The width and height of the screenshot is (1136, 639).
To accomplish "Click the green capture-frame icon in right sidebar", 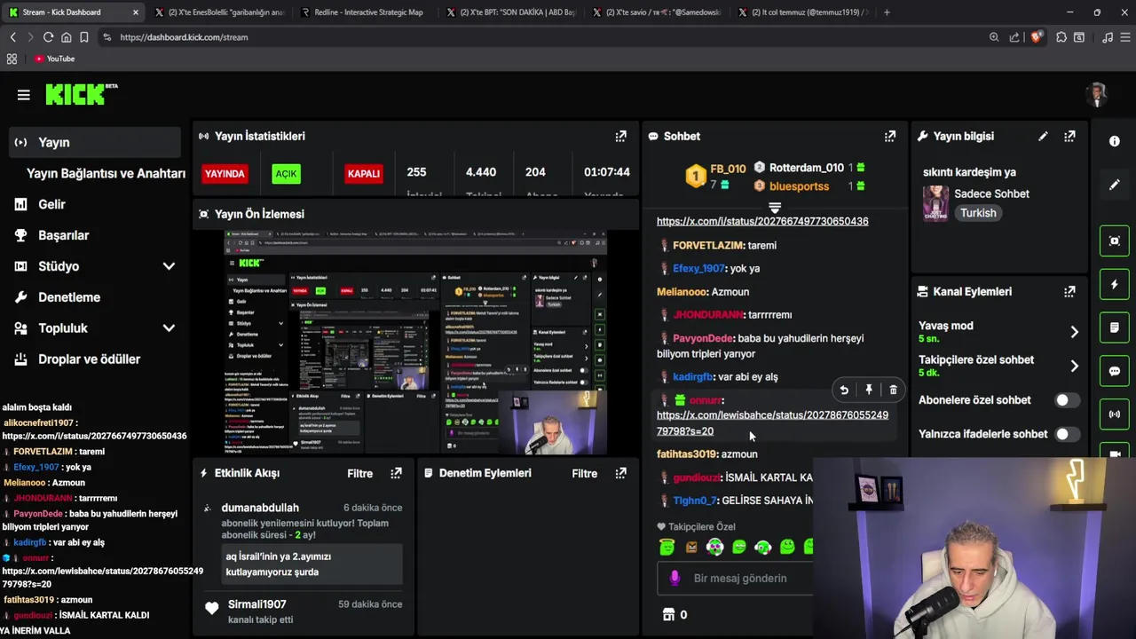I will (x=1115, y=241).
